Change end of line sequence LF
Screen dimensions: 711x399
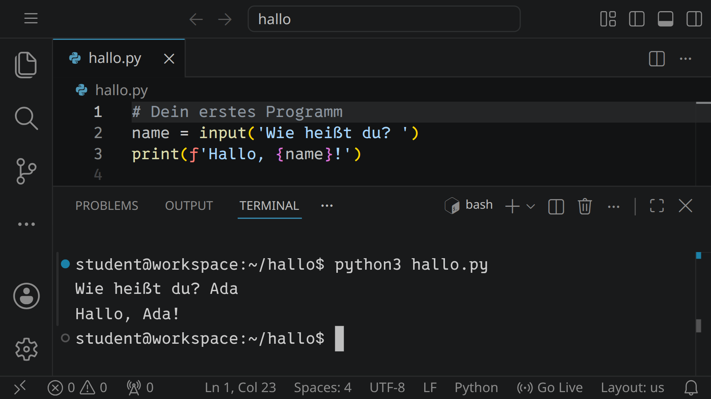click(430, 387)
